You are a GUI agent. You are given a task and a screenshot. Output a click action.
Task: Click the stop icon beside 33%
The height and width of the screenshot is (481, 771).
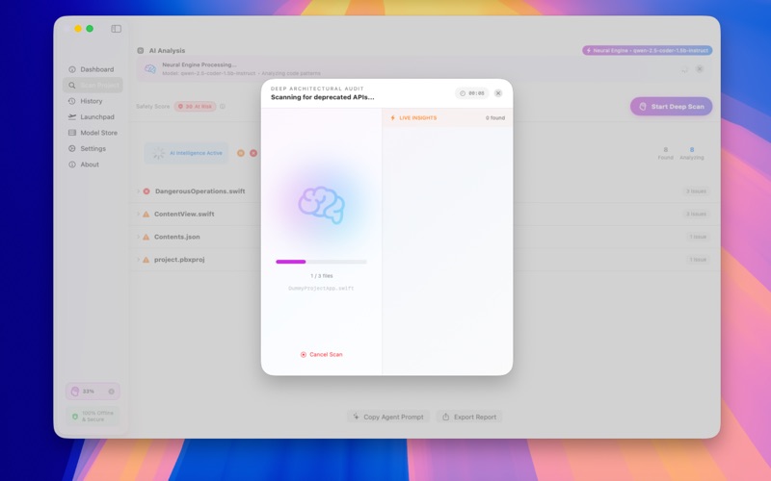pos(112,392)
